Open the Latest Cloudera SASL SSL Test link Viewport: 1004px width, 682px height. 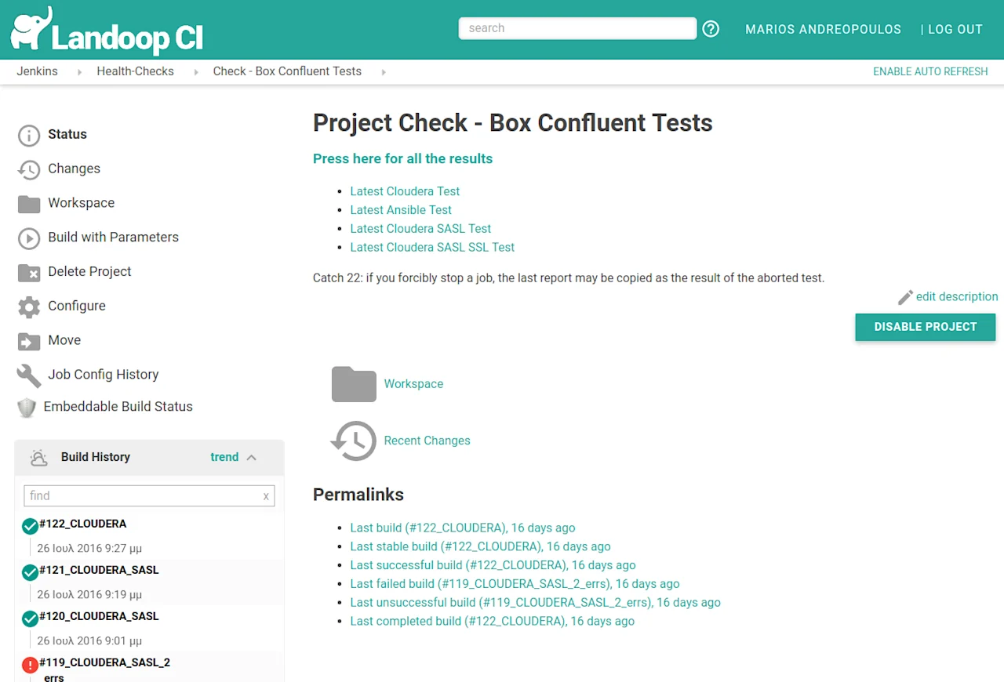(x=432, y=248)
